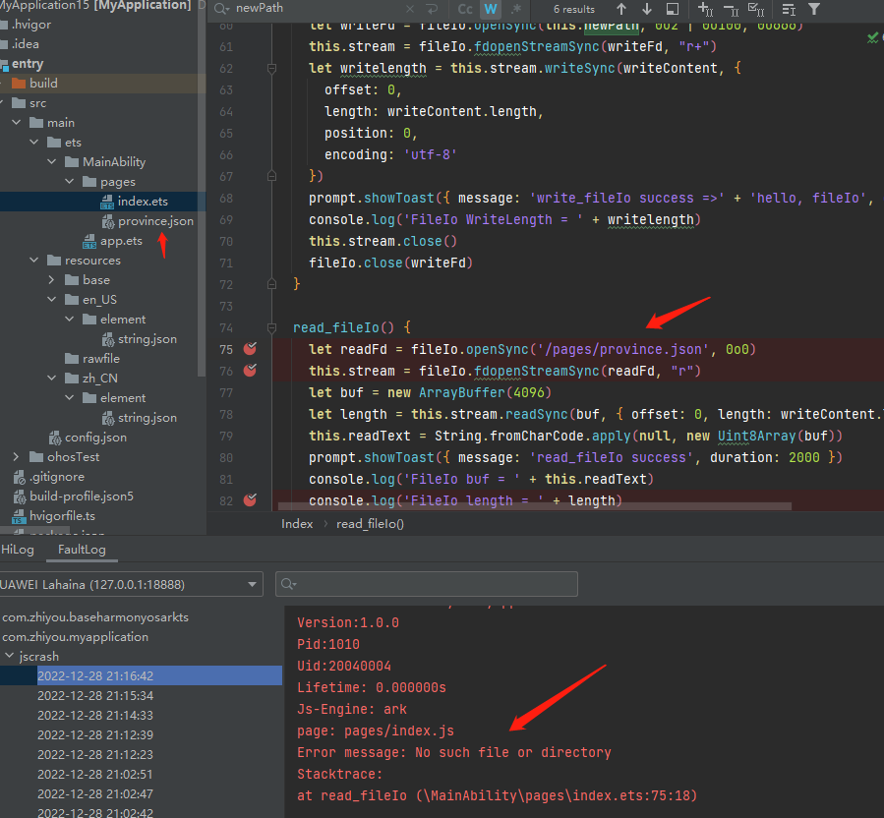
Task: Toggle breakpoint on line 82
Action: click(x=250, y=500)
